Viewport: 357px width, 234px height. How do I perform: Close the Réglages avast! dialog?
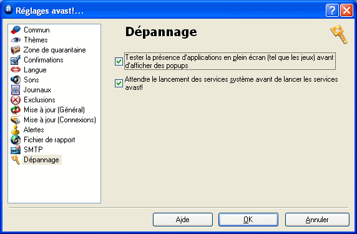pyautogui.click(x=346, y=10)
